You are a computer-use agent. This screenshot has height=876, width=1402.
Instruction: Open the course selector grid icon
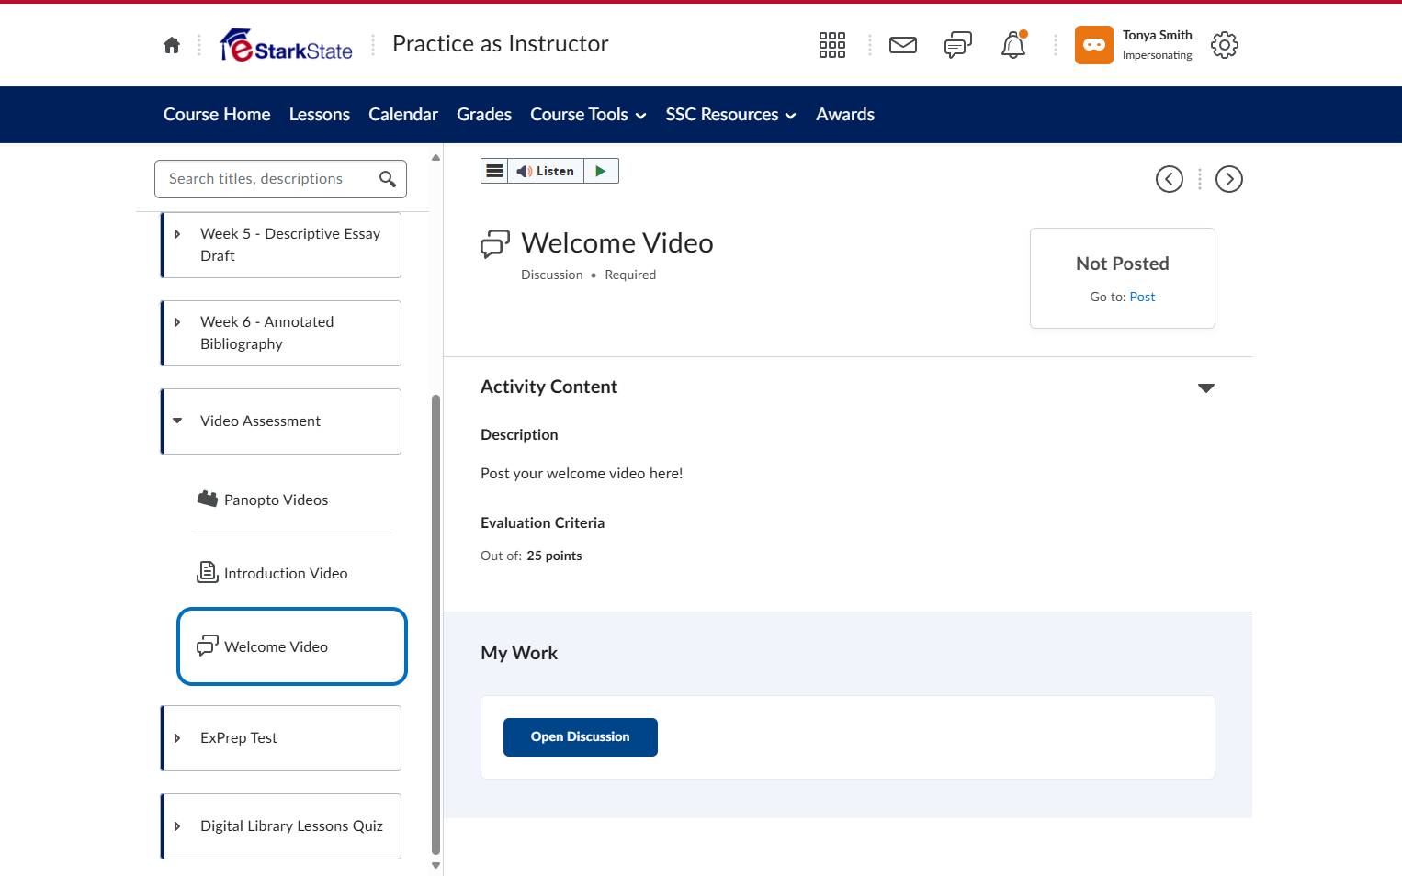(832, 45)
